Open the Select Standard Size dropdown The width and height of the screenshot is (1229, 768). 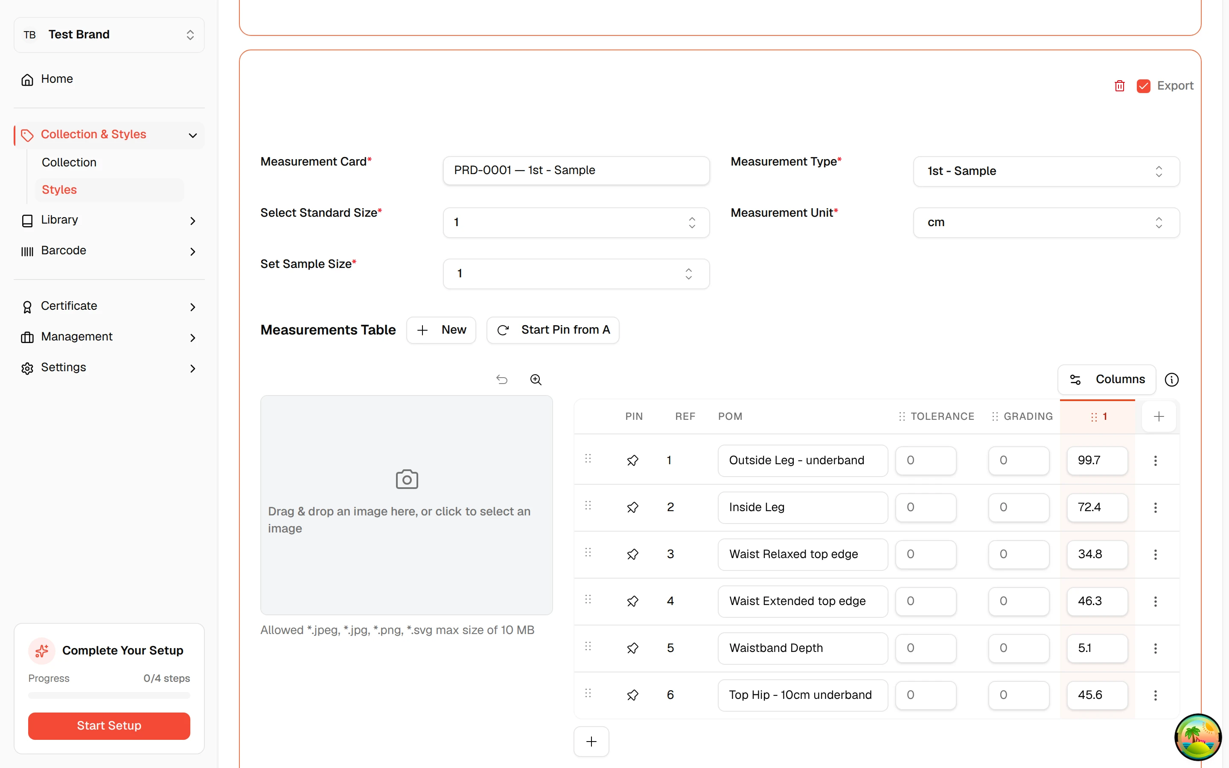click(576, 222)
